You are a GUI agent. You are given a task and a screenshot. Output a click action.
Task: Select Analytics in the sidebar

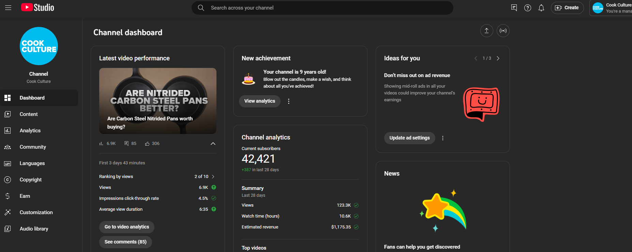(x=39, y=131)
